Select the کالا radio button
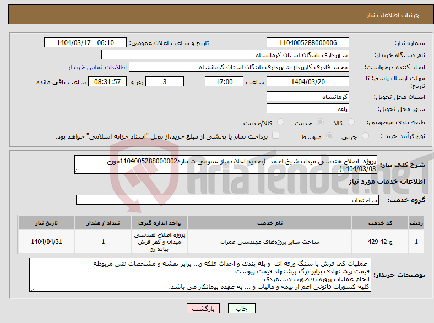The image size is (434, 323). pos(351,122)
